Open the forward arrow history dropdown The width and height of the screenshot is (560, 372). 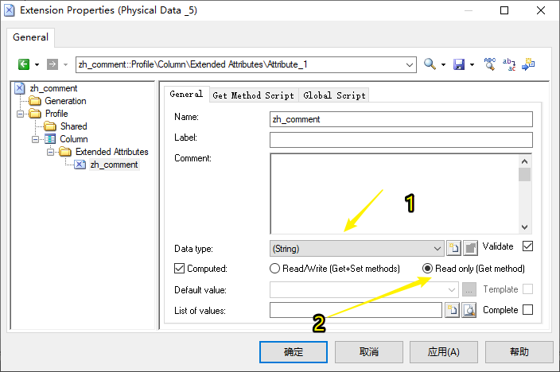[65, 64]
